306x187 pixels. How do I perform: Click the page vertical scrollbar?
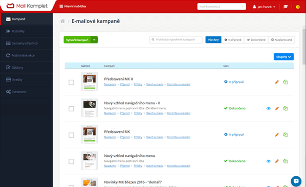coord(304,46)
